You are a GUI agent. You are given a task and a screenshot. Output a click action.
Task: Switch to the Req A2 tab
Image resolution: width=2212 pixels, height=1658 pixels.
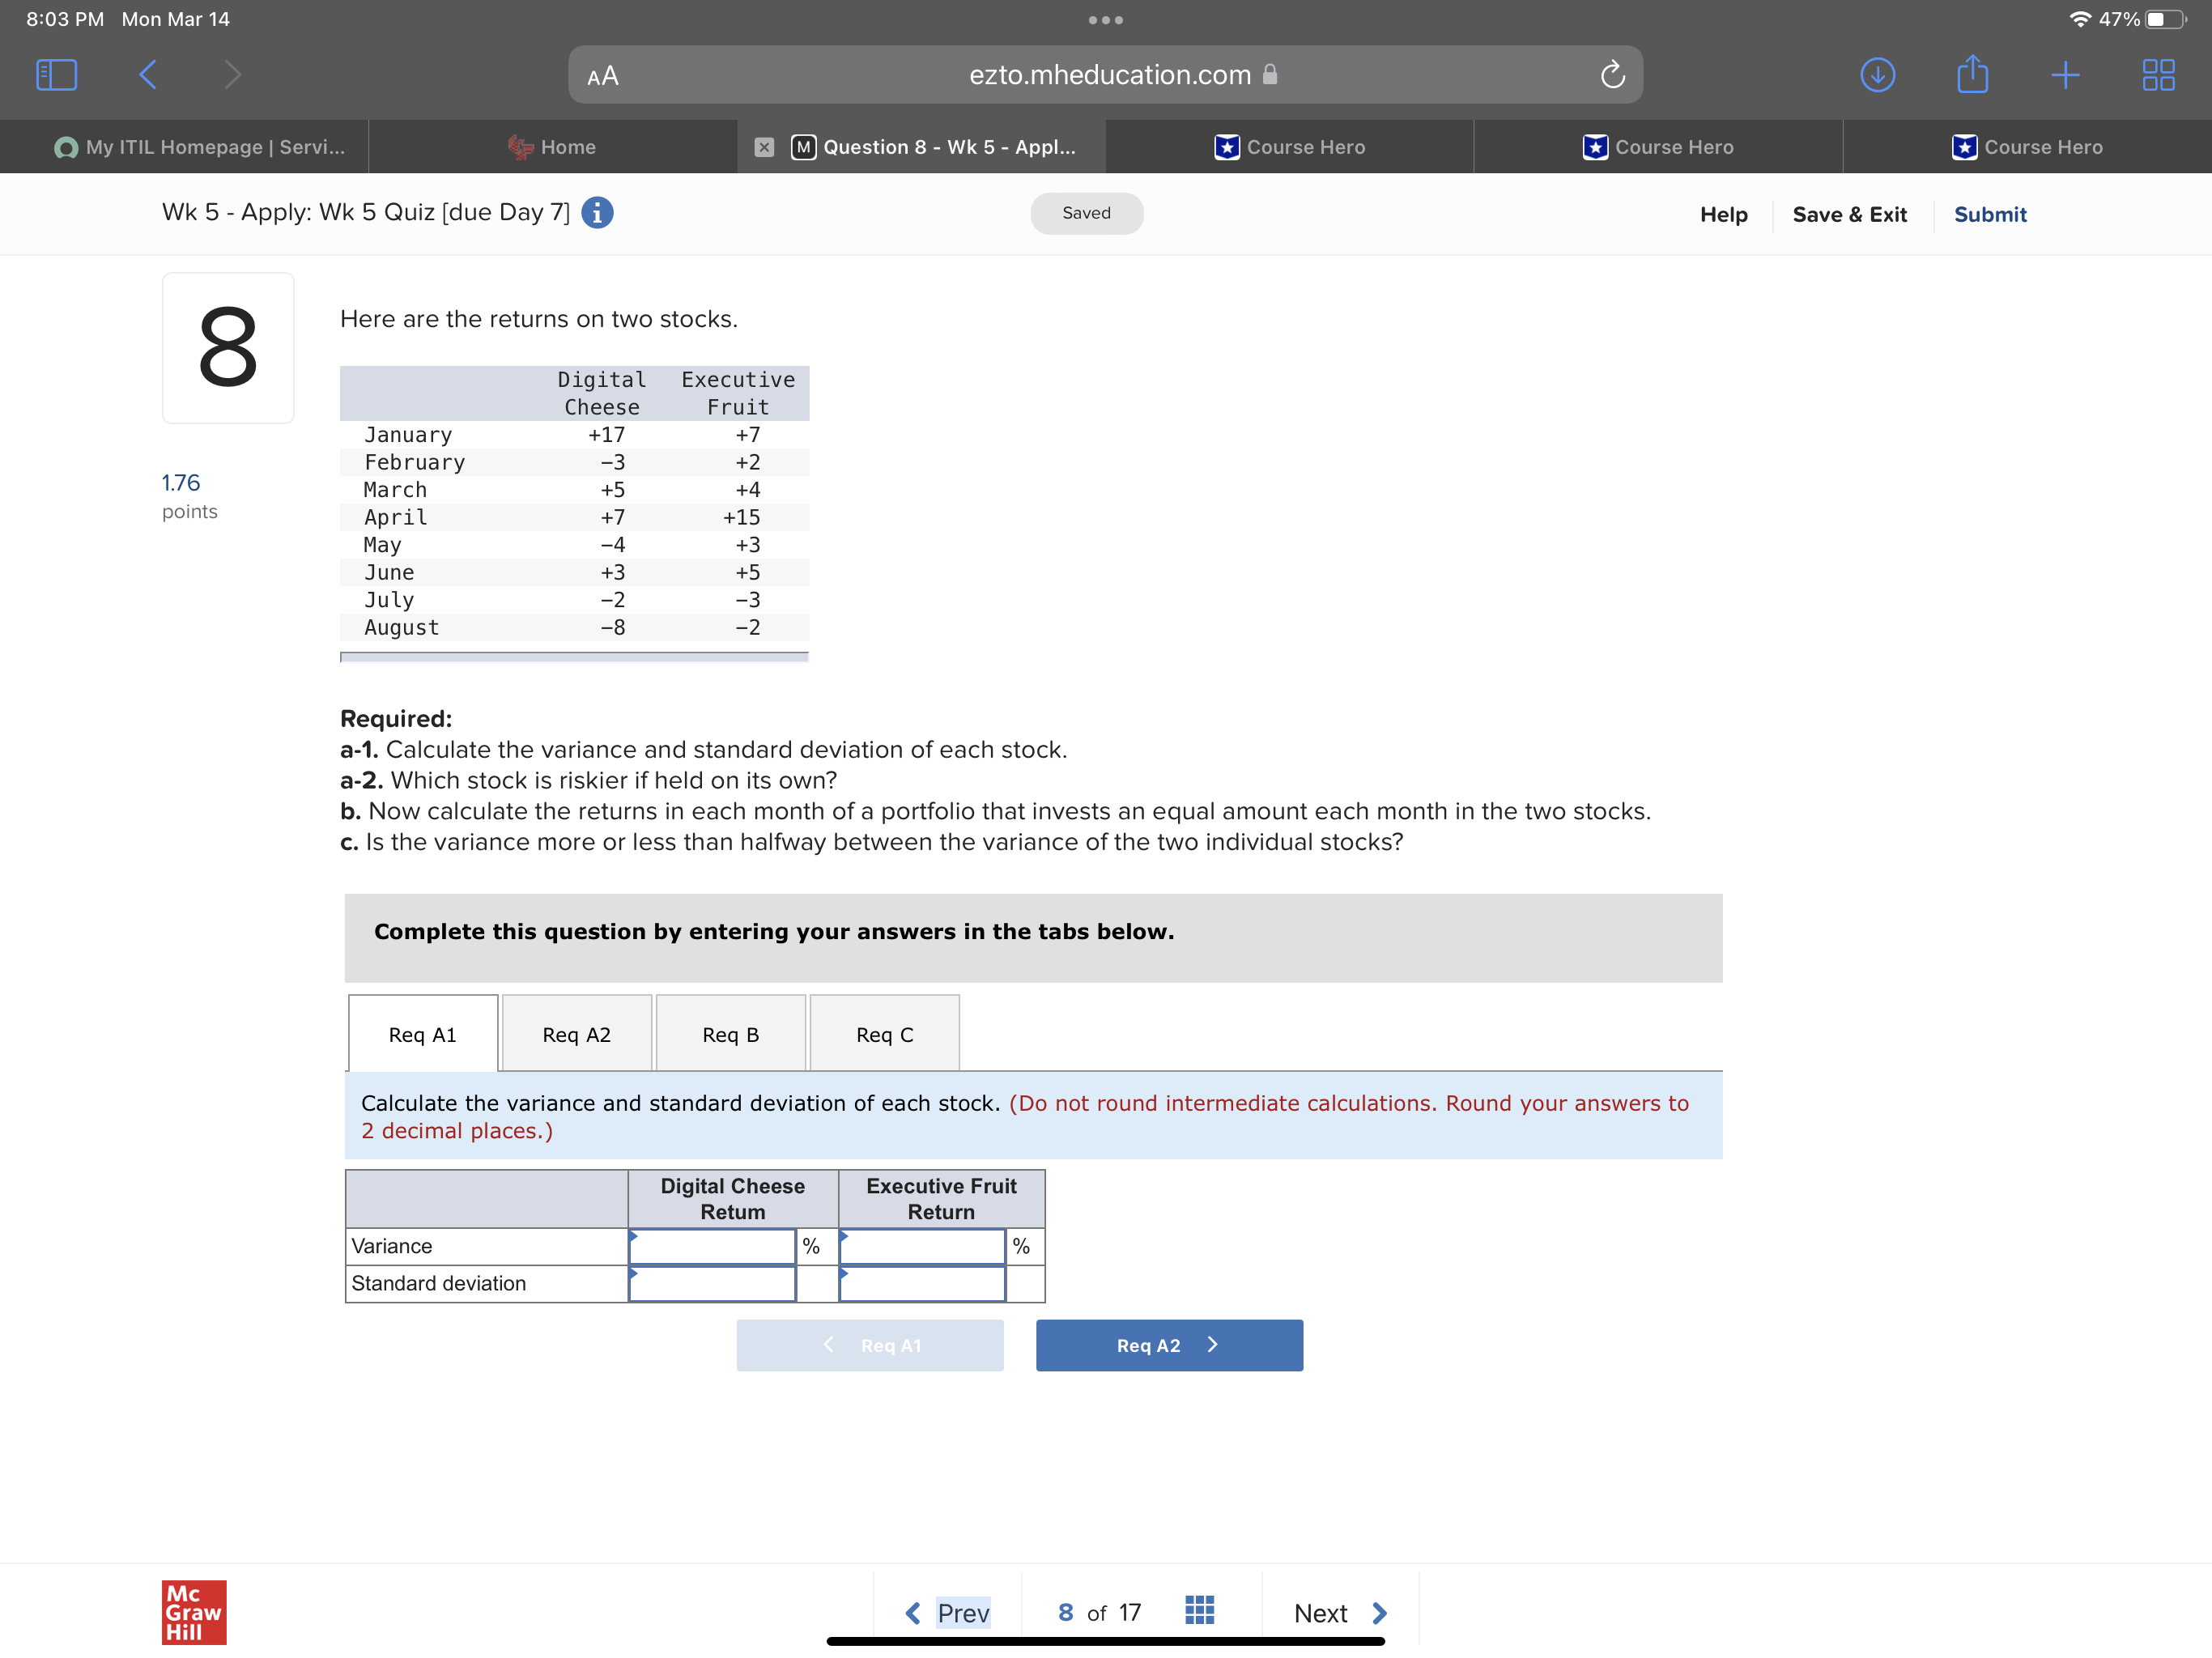(576, 1033)
